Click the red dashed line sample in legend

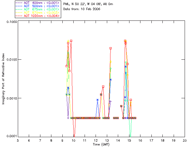[x=19, y=16]
